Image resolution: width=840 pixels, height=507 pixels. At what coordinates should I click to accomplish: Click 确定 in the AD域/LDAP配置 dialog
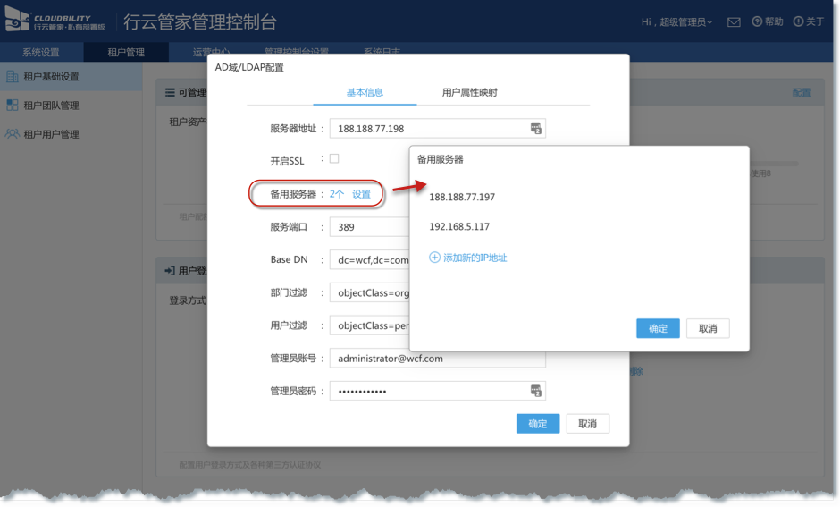point(538,423)
